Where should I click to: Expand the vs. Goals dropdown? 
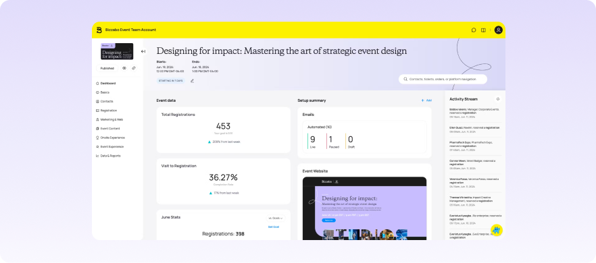pyautogui.click(x=276, y=218)
